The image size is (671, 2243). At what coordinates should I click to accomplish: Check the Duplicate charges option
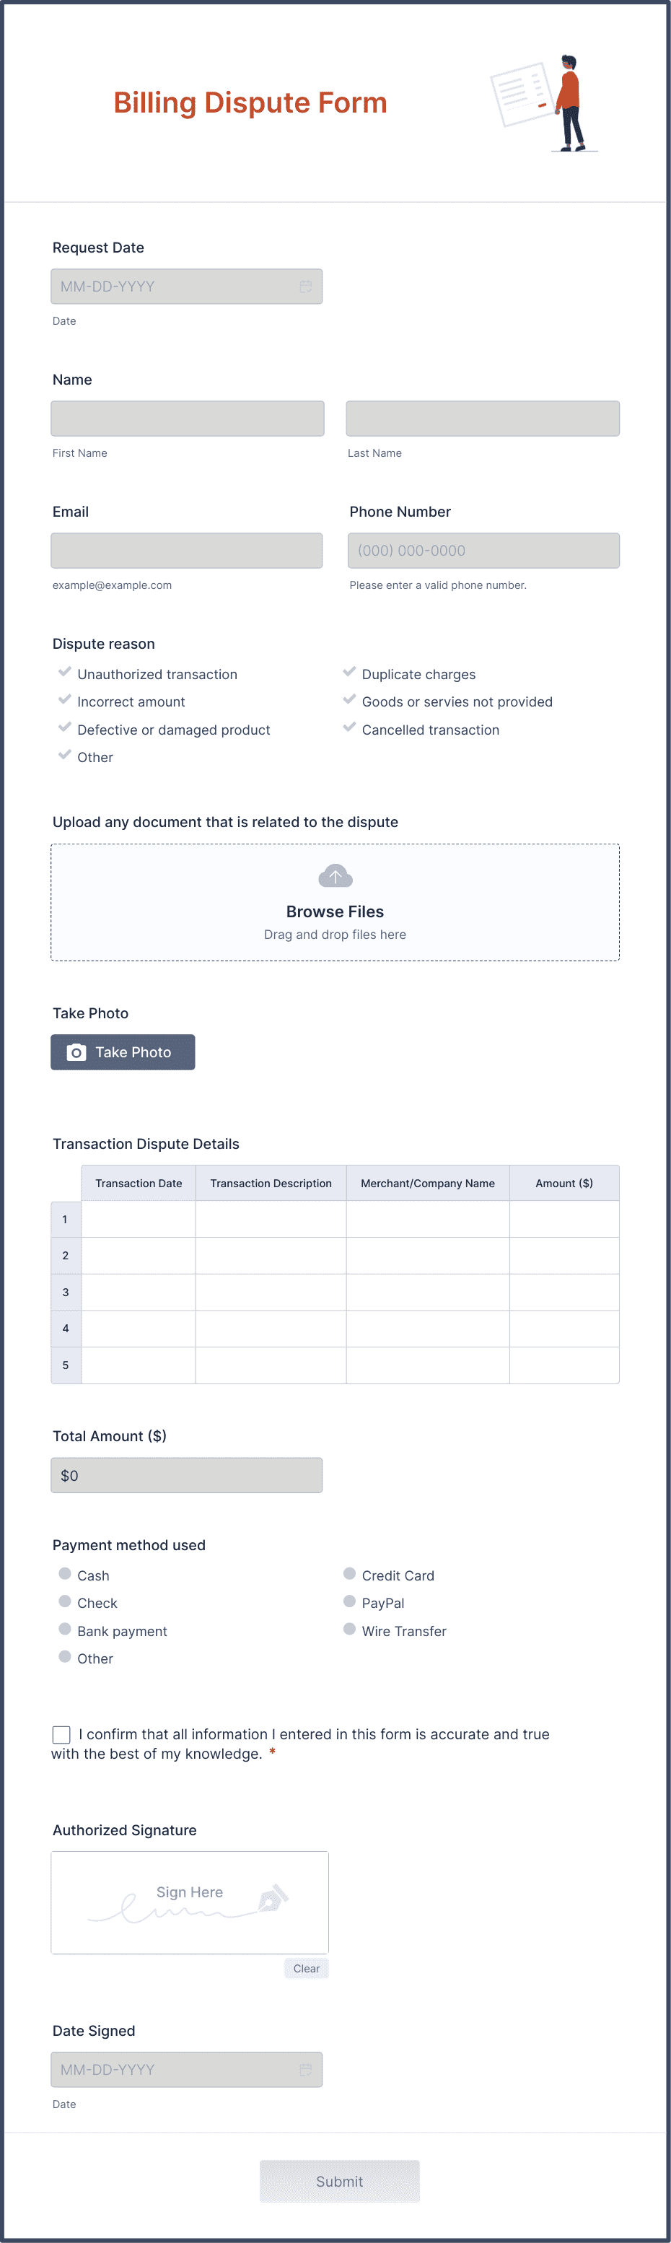click(x=349, y=672)
